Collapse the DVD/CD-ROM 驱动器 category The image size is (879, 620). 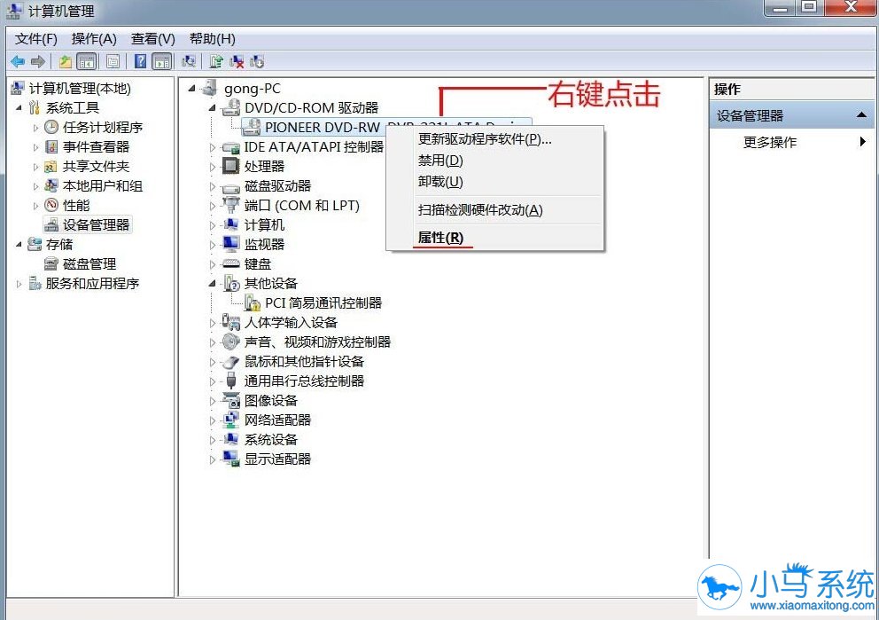213,107
